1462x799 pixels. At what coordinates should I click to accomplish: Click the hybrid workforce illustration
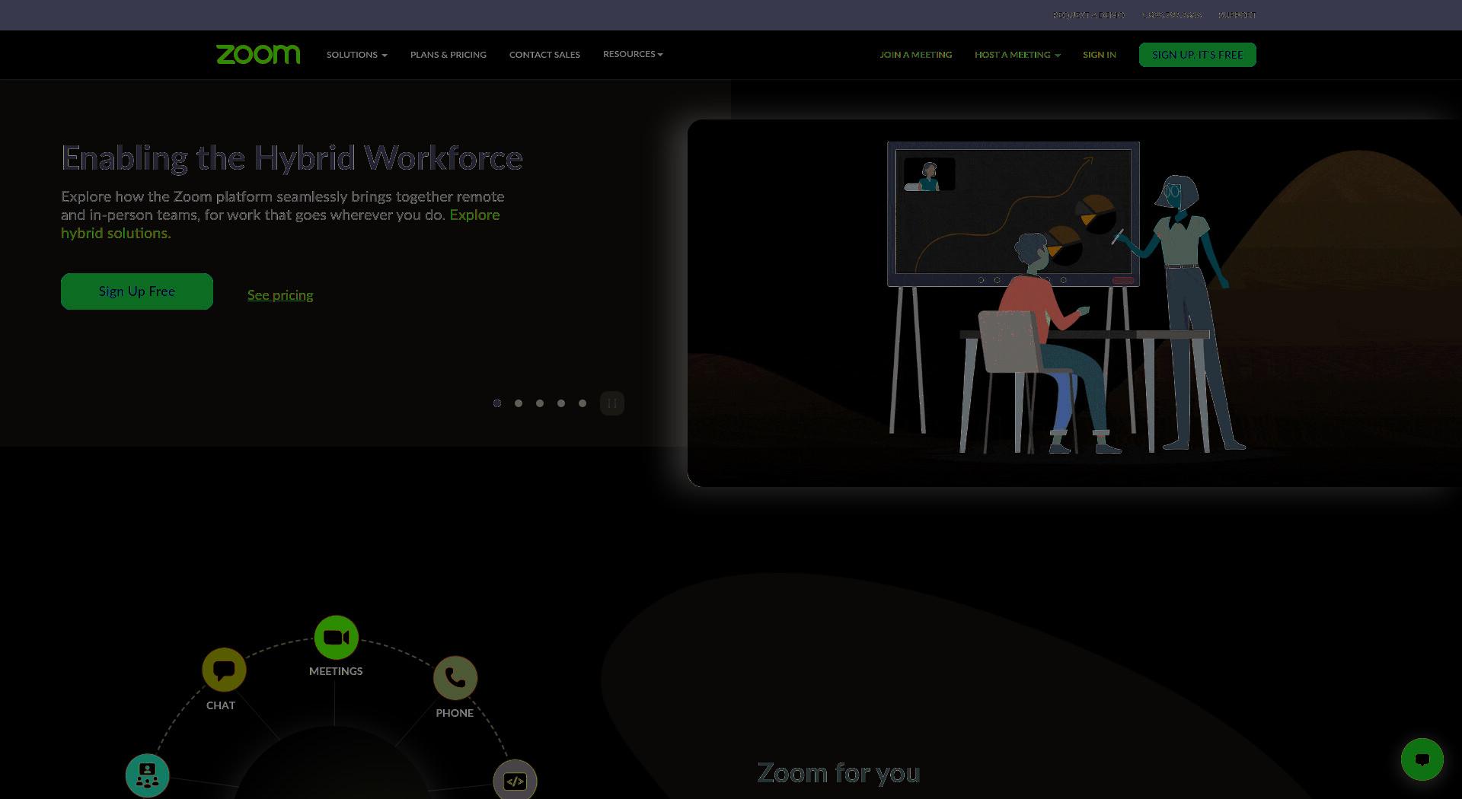pos(1074,303)
